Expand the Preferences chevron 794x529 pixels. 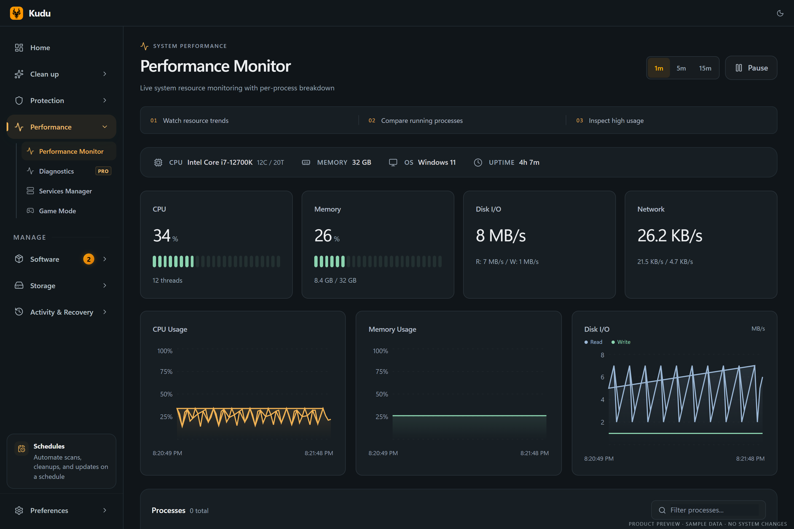(x=105, y=511)
